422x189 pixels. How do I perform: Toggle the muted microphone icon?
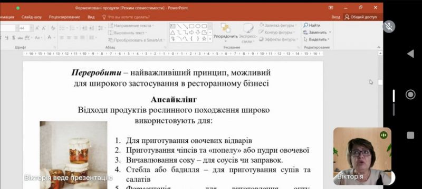pyautogui.click(x=389, y=26)
